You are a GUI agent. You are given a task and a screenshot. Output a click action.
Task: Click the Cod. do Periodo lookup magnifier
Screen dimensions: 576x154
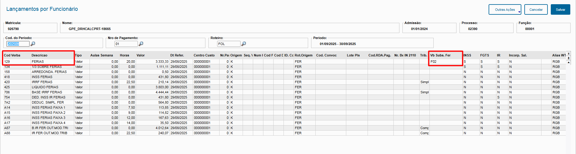click(x=33, y=44)
